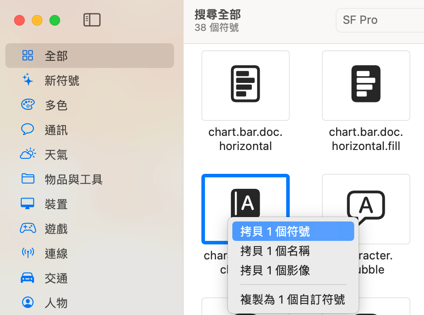Click the 搜尋全部 title text

click(218, 14)
